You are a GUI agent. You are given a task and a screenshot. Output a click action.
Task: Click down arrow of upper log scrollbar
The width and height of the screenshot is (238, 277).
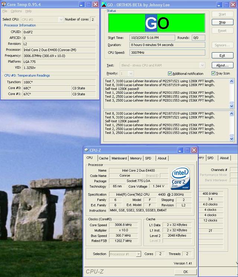point(232,106)
